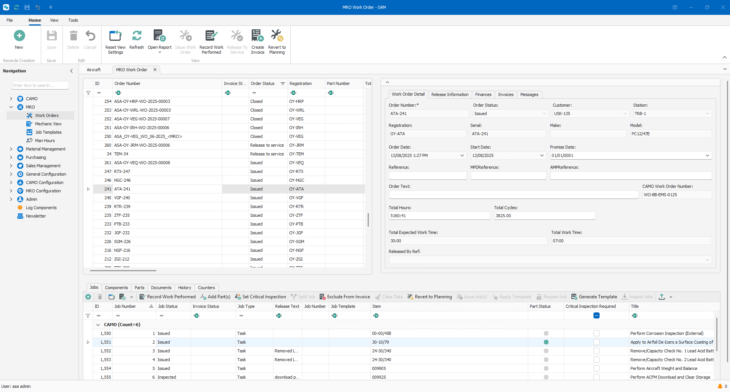The width and height of the screenshot is (730, 392).
Task: Collapse the CAMO (Count=6) job group
Action: point(98,325)
